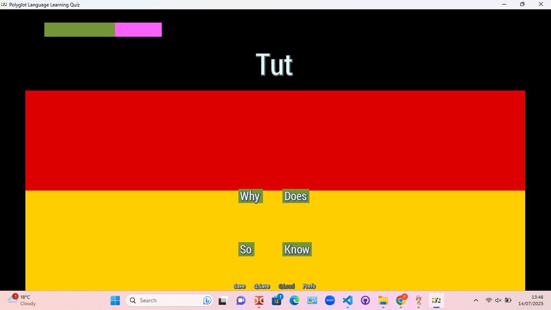551x310 pixels.
Task: Click the green portion of the progress bar
Action: coord(80,29)
